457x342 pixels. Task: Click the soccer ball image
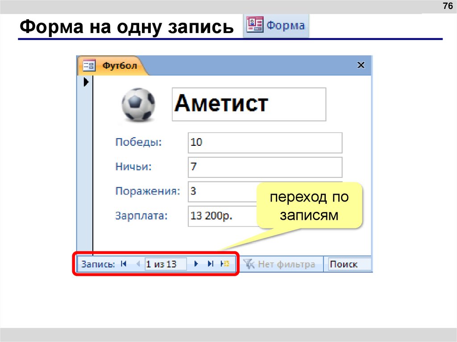[x=137, y=104]
